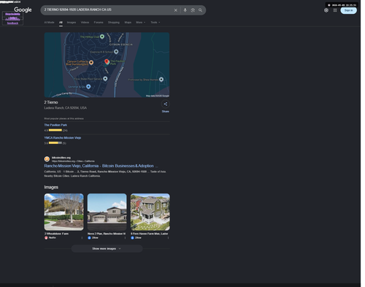Open options for 8 Fern Haven Farm image
Screen dimensions: 365x287
pyautogui.click(x=168, y=238)
